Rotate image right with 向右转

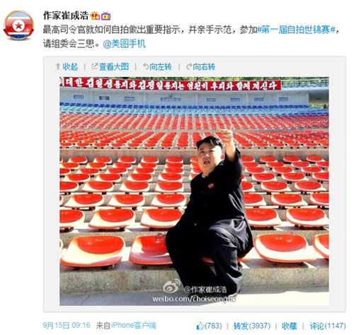point(204,67)
